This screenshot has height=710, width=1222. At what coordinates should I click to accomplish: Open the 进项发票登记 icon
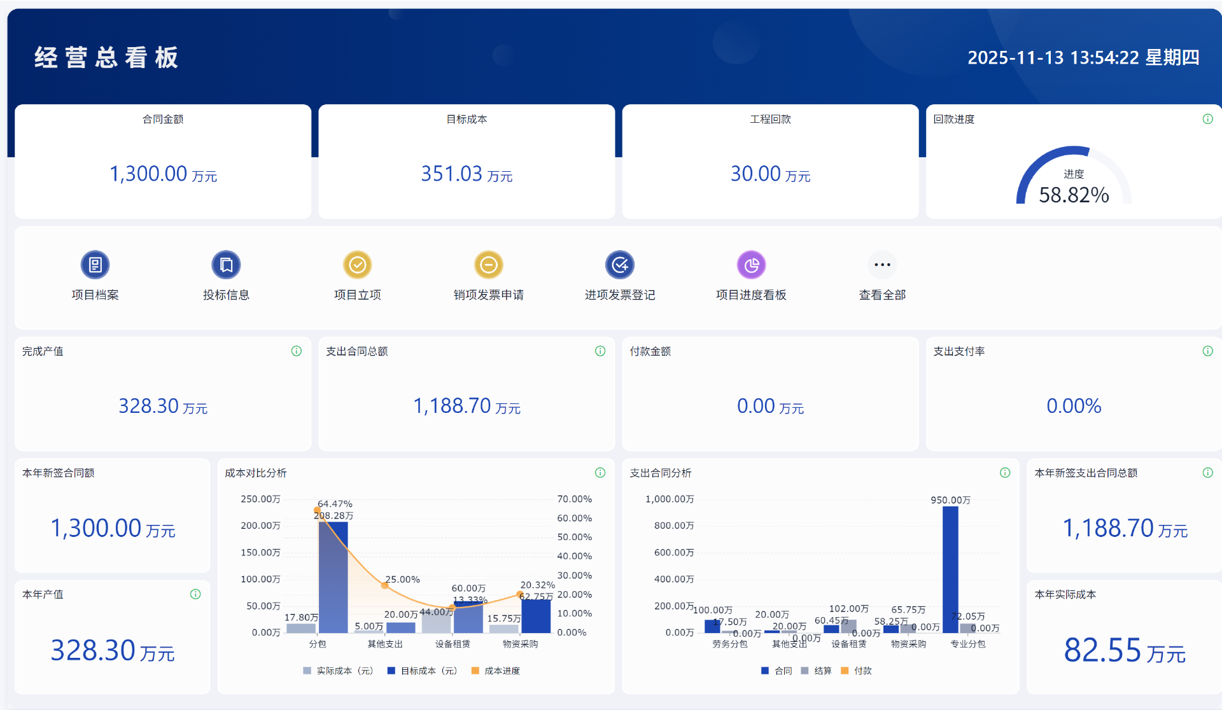(x=619, y=265)
